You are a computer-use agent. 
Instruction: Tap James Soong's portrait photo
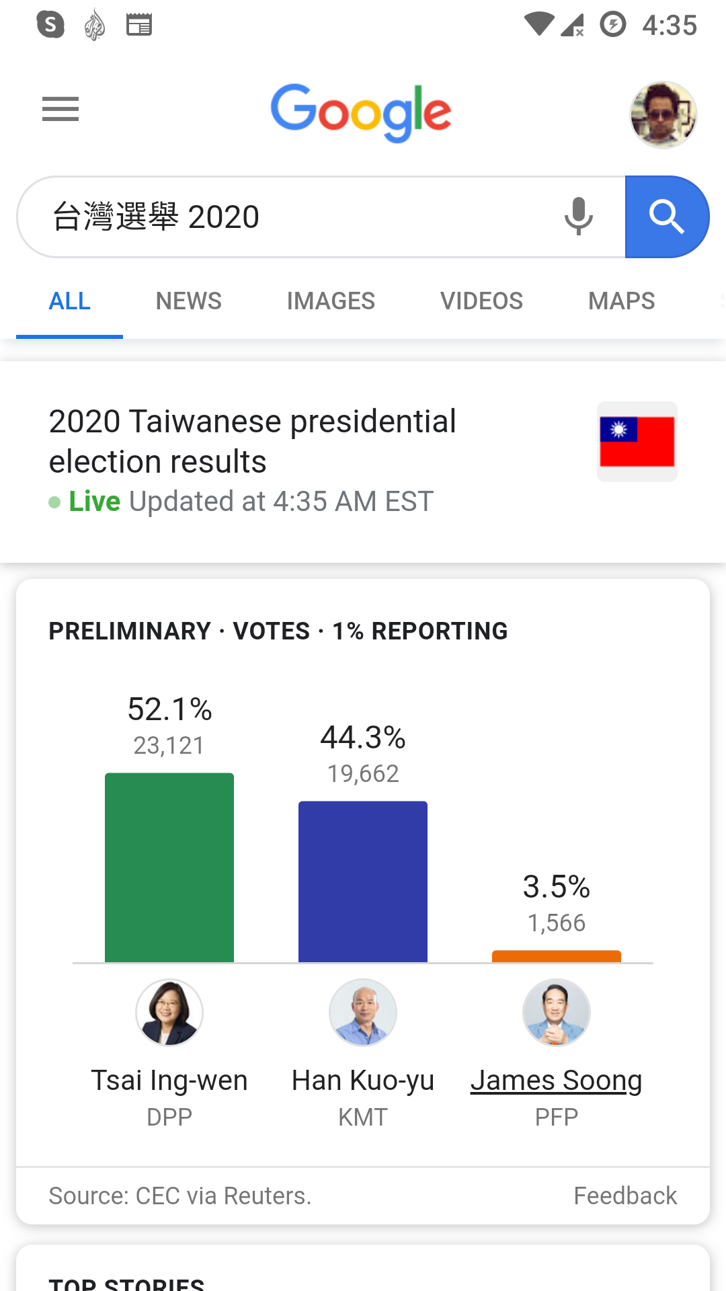557,1013
